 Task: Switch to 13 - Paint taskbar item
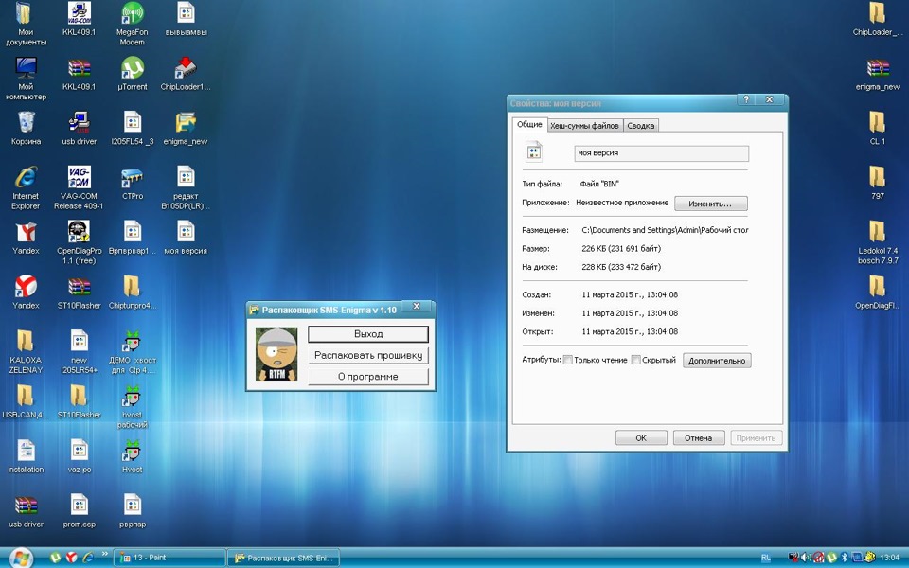coord(169,559)
